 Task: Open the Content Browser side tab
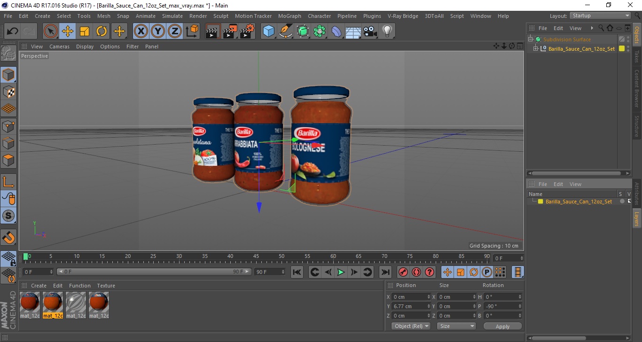[637, 88]
